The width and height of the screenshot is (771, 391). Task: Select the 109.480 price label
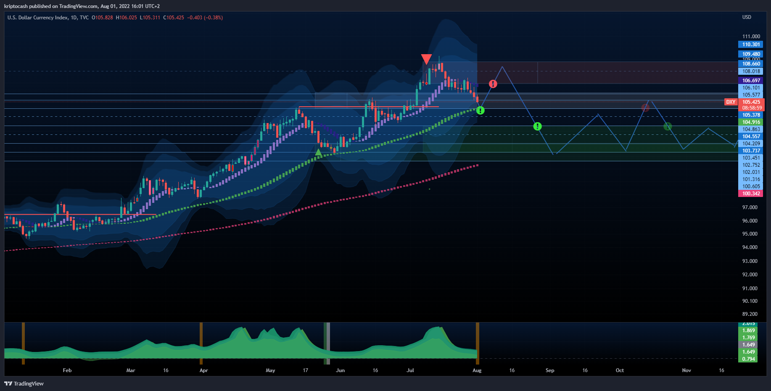751,54
